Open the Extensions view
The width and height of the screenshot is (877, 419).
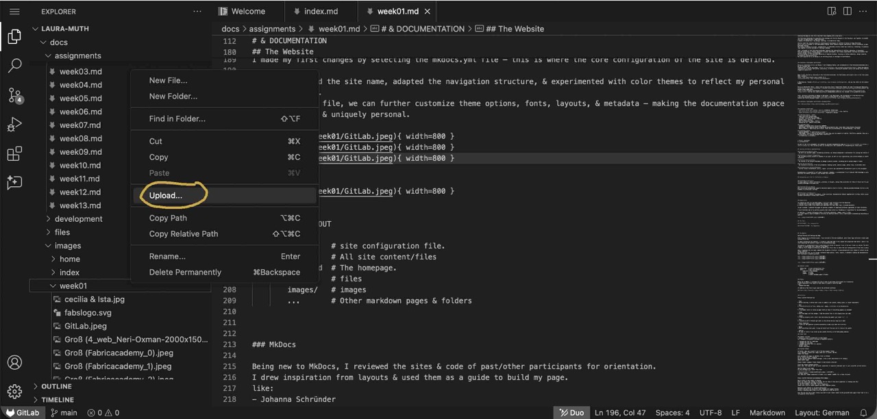pyautogui.click(x=14, y=154)
